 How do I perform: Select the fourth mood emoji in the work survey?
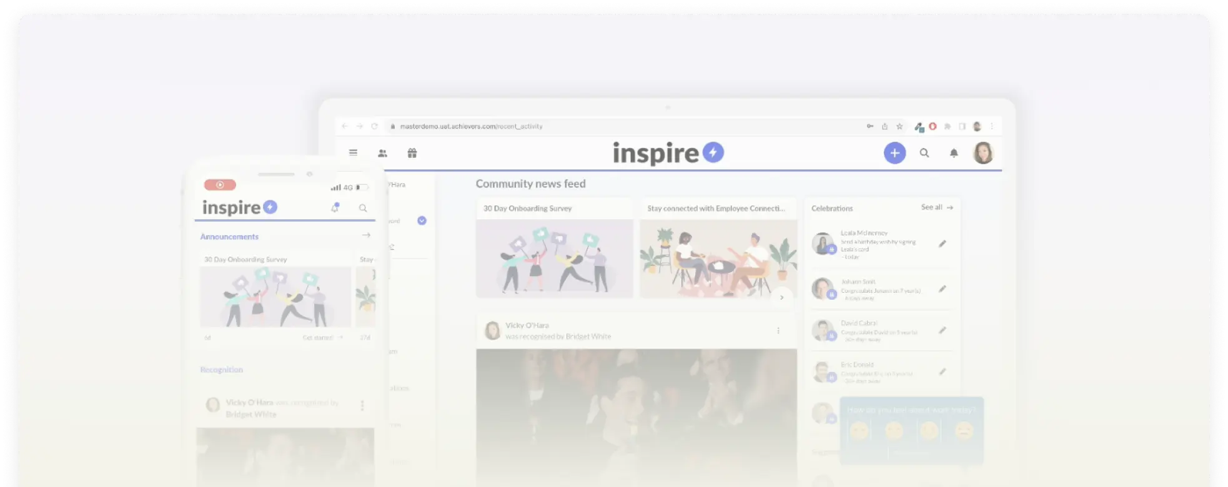click(x=964, y=431)
